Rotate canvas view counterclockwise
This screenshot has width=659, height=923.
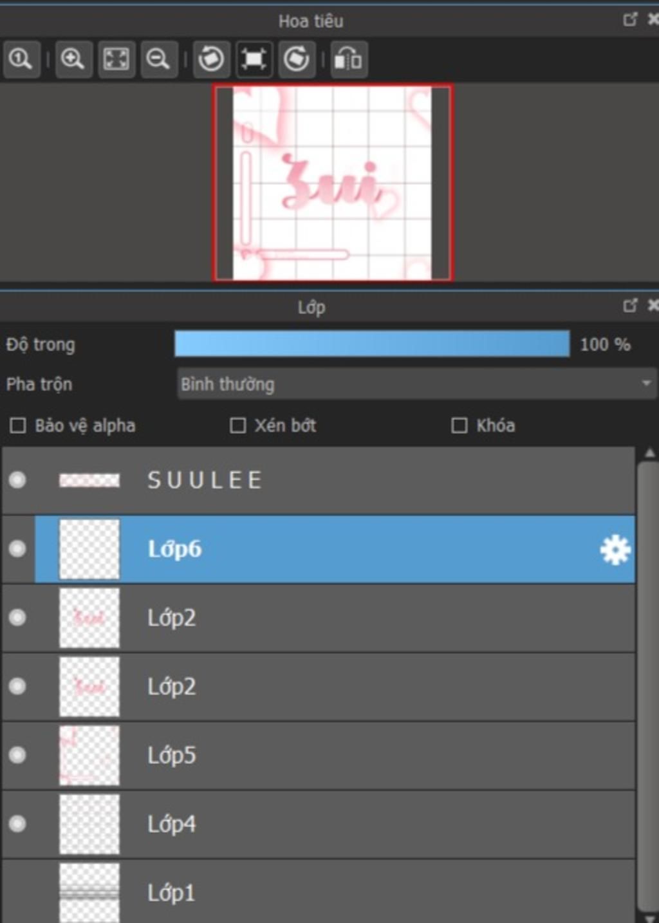212,59
